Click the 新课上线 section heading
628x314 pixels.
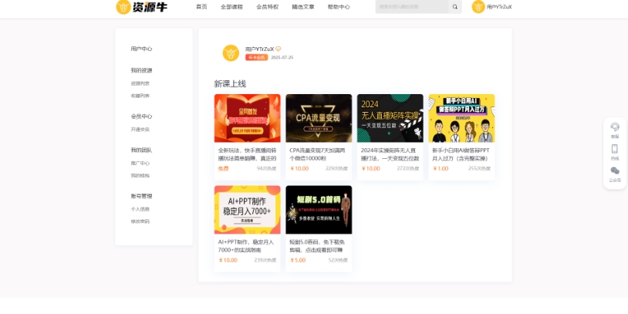(230, 83)
